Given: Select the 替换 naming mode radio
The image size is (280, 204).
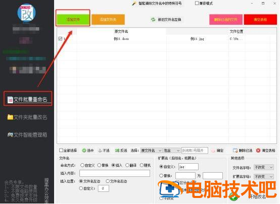Looking at the screenshot, I should [x=99, y=165].
